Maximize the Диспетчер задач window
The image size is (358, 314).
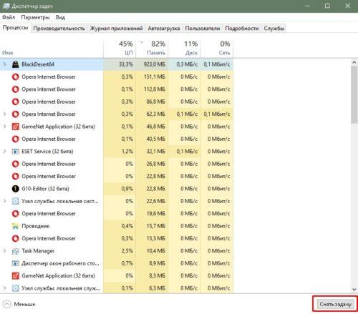[x=327, y=6]
